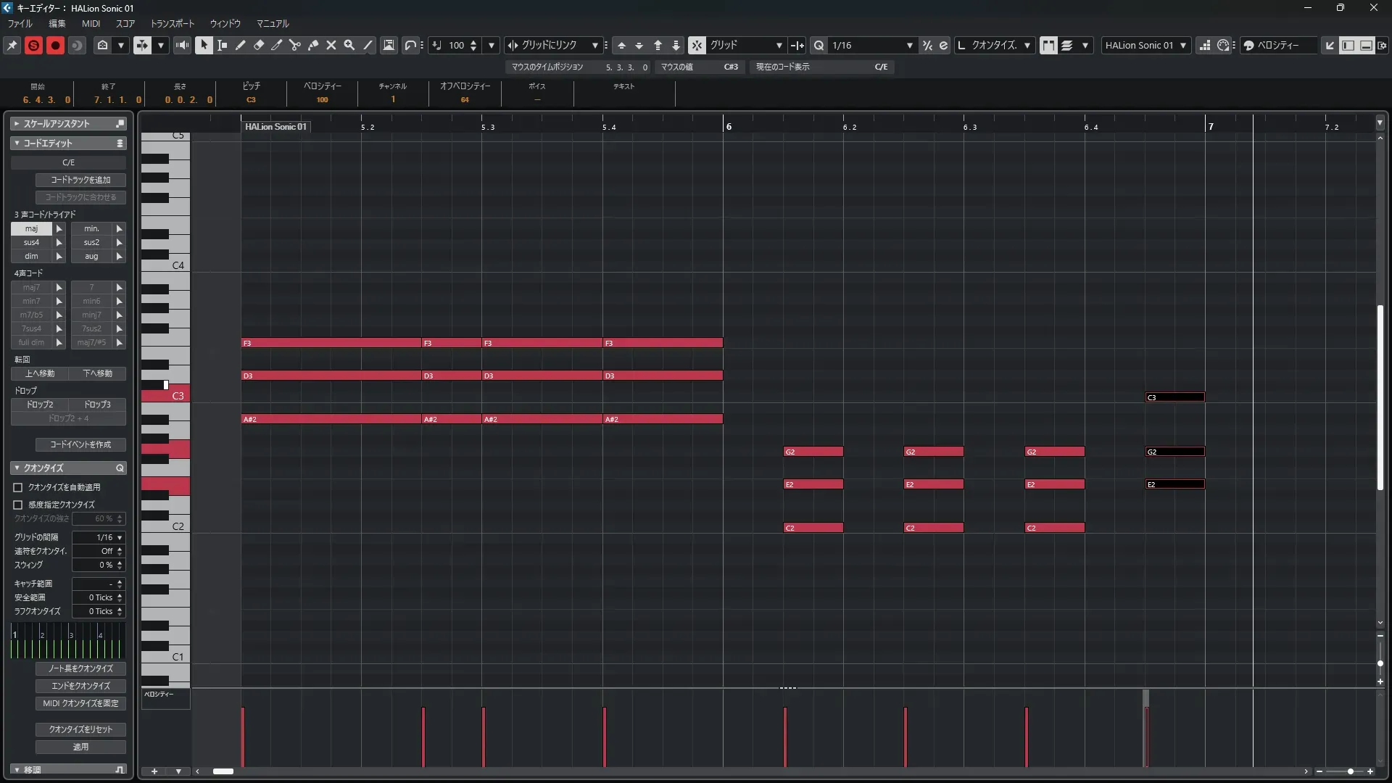Toggle Acoustic Feedback speaker icon
The width and height of the screenshot is (1392, 783).
pyautogui.click(x=182, y=45)
